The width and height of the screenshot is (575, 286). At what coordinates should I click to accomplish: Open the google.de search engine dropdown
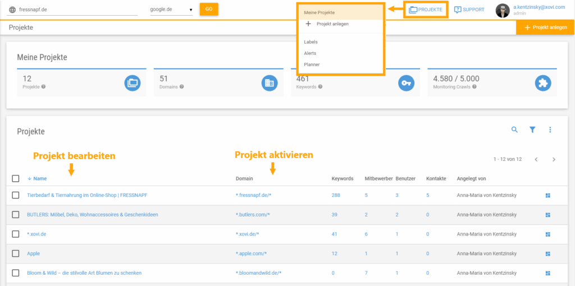click(171, 10)
